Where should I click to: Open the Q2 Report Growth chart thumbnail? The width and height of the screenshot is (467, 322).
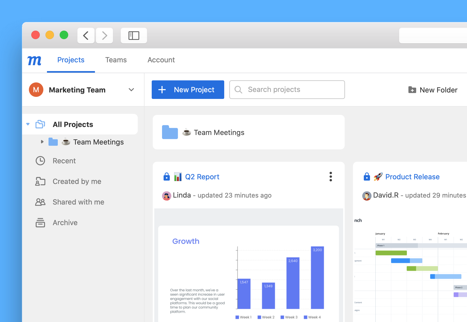pyautogui.click(x=248, y=273)
